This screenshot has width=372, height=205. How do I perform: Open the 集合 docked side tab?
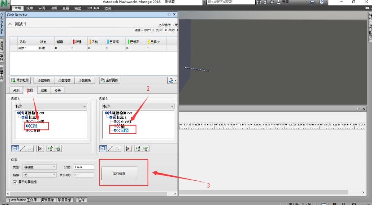[2, 57]
